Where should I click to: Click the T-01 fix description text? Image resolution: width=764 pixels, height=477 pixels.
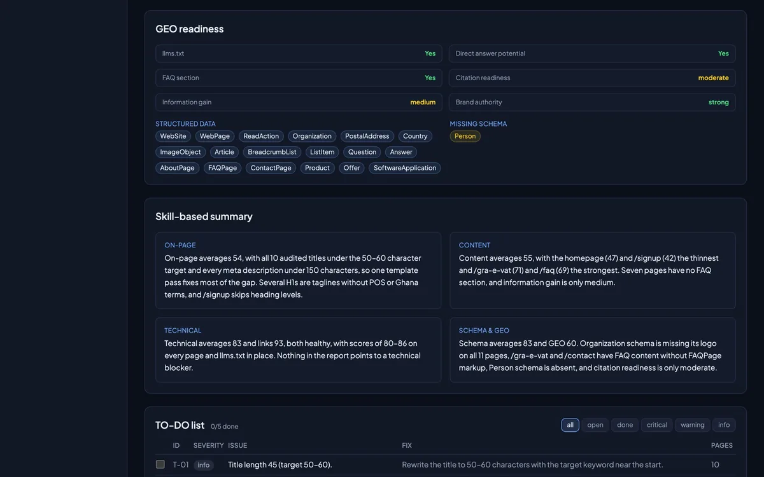click(532, 465)
